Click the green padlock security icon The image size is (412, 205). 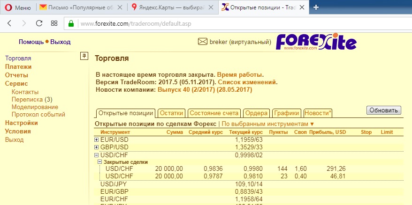71,23
